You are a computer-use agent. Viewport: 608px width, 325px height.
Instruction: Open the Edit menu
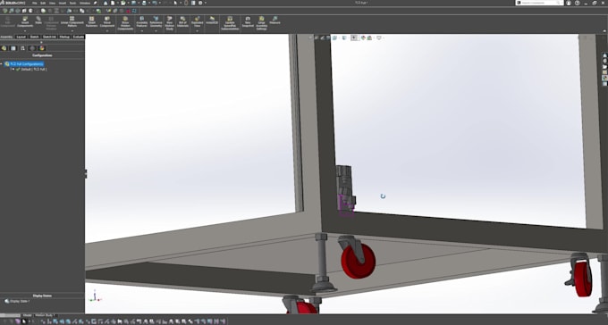tap(43, 3)
